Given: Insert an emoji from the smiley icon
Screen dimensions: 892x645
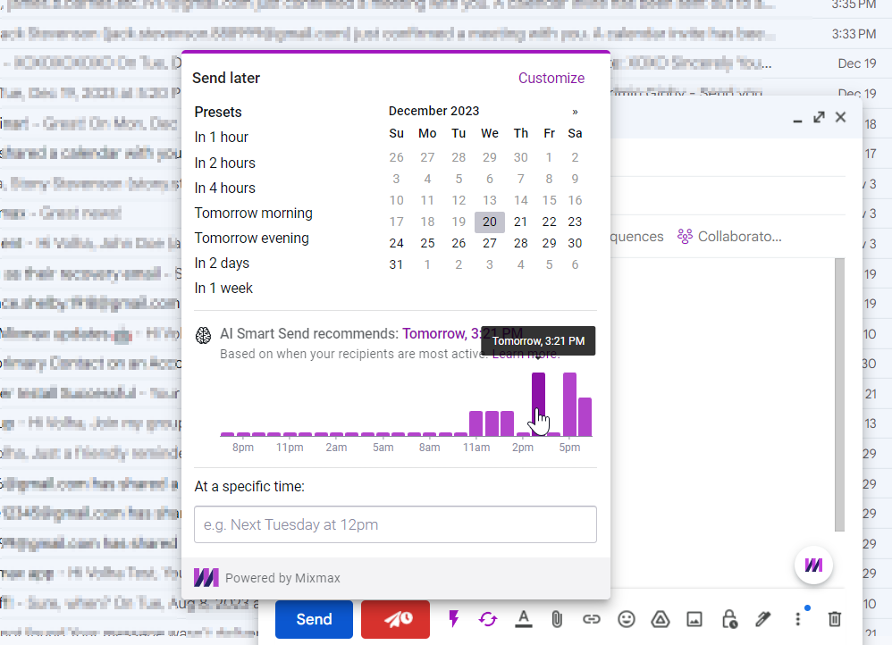Looking at the screenshot, I should [x=626, y=618].
